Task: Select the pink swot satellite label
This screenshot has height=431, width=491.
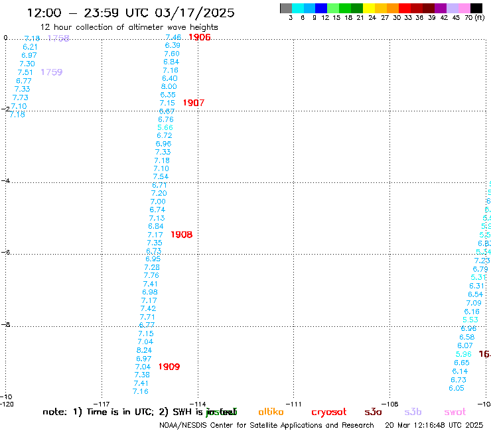Action: (x=455, y=412)
